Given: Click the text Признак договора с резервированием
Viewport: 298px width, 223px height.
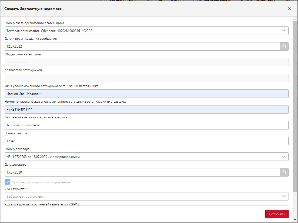Looking at the screenshot, I should pyautogui.click(x=41, y=182).
